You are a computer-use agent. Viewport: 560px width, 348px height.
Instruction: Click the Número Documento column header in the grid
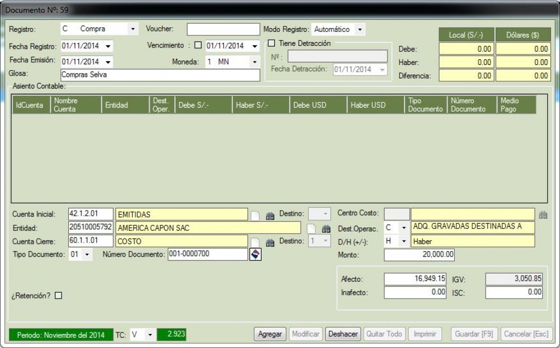pyautogui.click(x=472, y=105)
